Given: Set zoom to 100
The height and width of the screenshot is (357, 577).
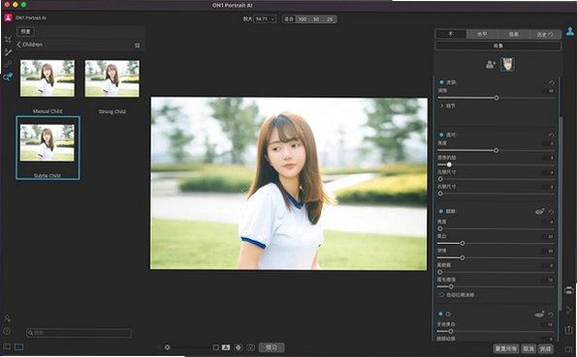Looking at the screenshot, I should 303,19.
